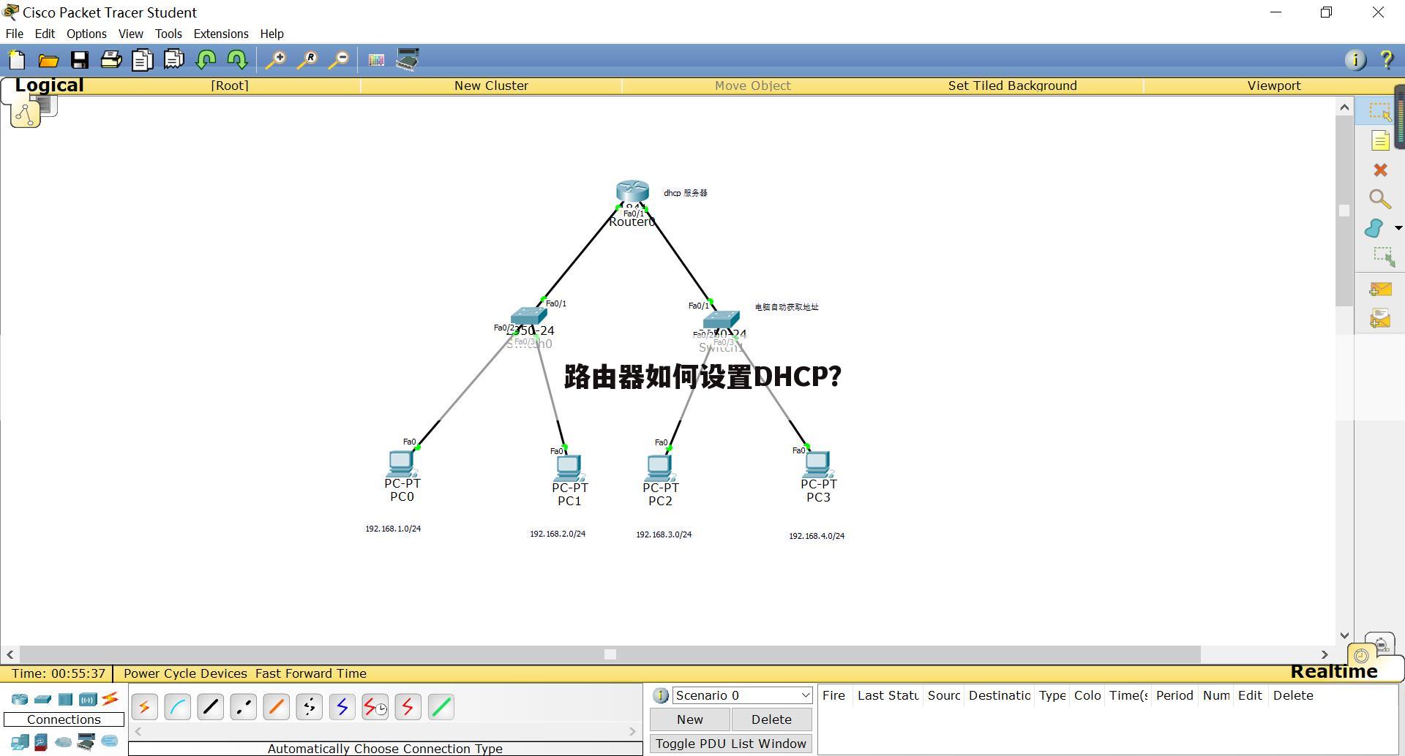
Task: Print using the printer icon
Action: (111, 60)
